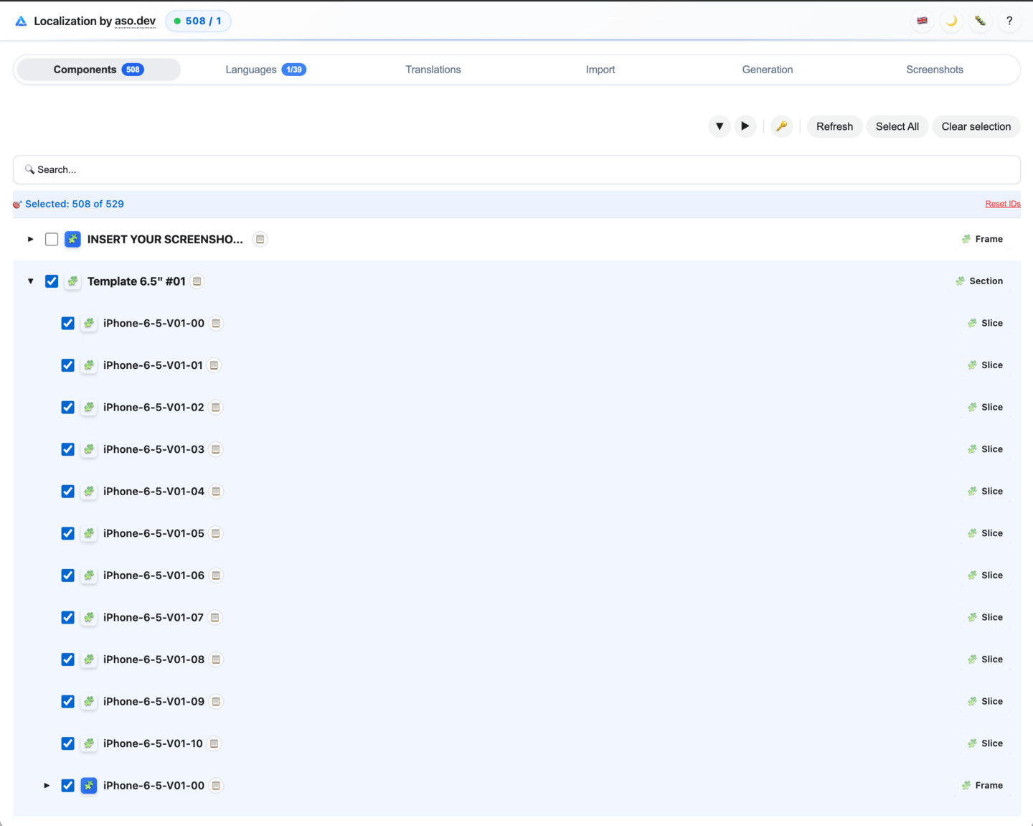Uncheck the Template 6.5" #01 section checkbox
This screenshot has height=826, width=1033.
[x=51, y=281]
